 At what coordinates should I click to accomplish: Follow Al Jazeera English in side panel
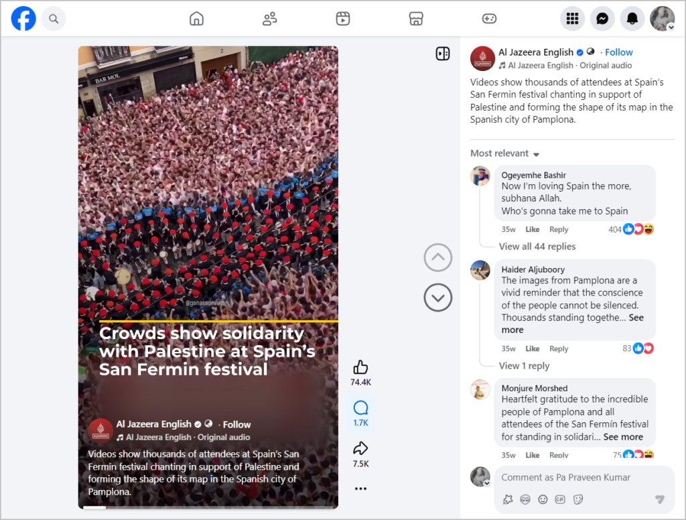click(x=618, y=52)
